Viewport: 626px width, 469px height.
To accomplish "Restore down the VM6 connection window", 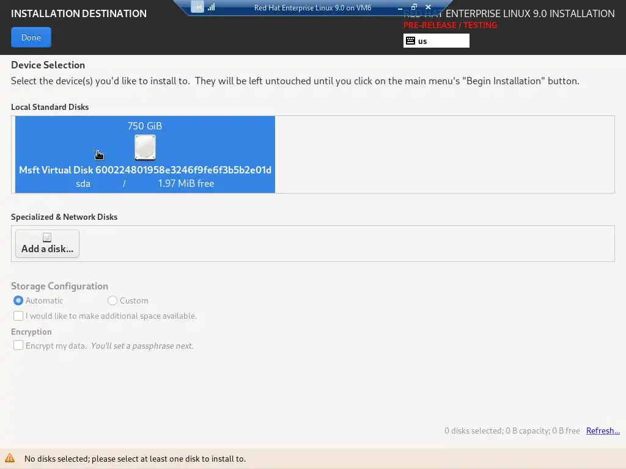I will pos(414,7).
